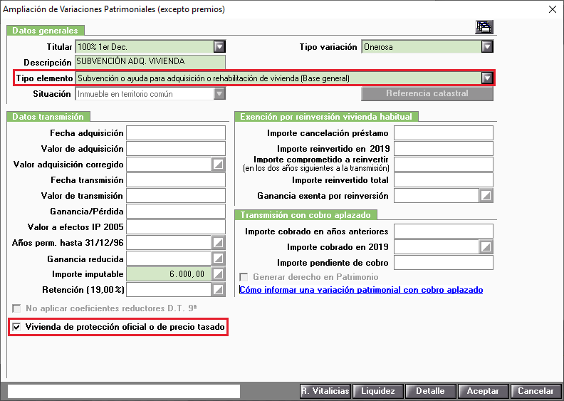
Task: Click the icon beside Importe imputable field
Action: pyautogui.click(x=218, y=274)
